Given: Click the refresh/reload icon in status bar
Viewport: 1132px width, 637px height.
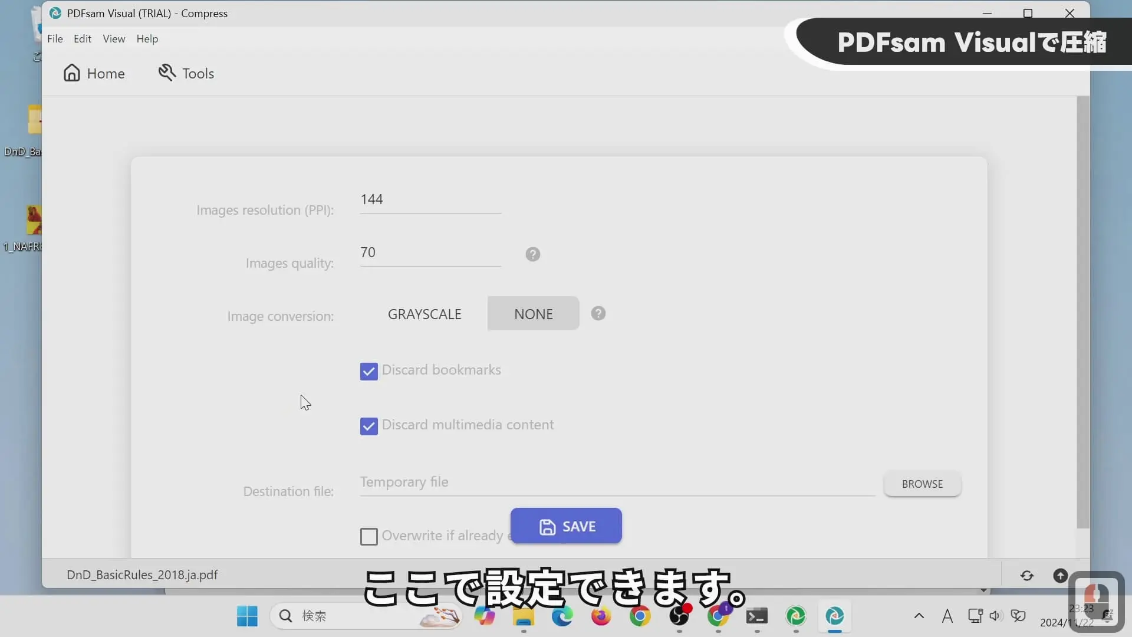Looking at the screenshot, I should (x=1027, y=575).
